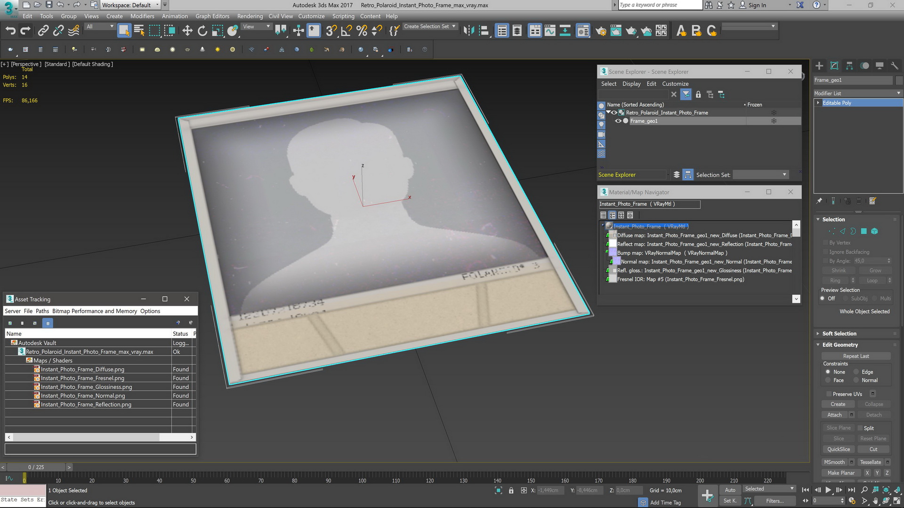Screen dimensions: 904x508
Task: Open the Modifiers menu
Action: point(142,16)
